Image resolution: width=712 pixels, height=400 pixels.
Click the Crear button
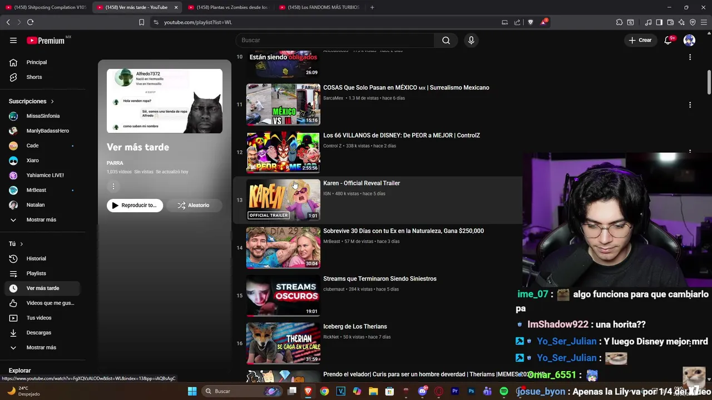pos(640,40)
